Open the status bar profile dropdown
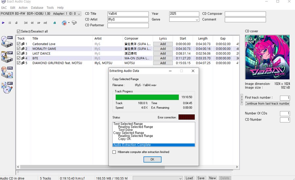 click(180, 178)
